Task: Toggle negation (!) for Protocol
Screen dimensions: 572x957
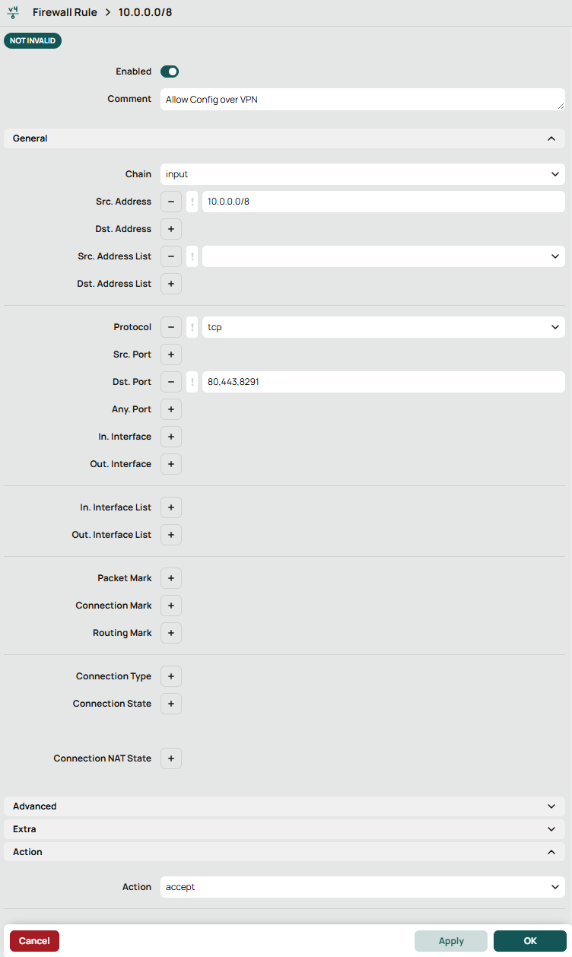Action: [x=192, y=327]
